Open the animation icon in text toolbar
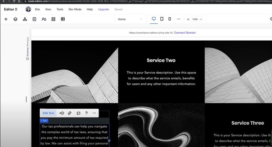272x147 pixels. (x=62, y=113)
